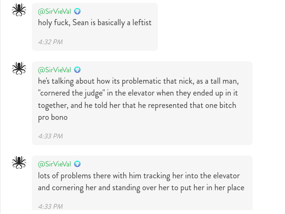Image resolution: width=285 pixels, height=214 pixels.
Task: Click the octopus avatar beside first message
Action: 19,10
